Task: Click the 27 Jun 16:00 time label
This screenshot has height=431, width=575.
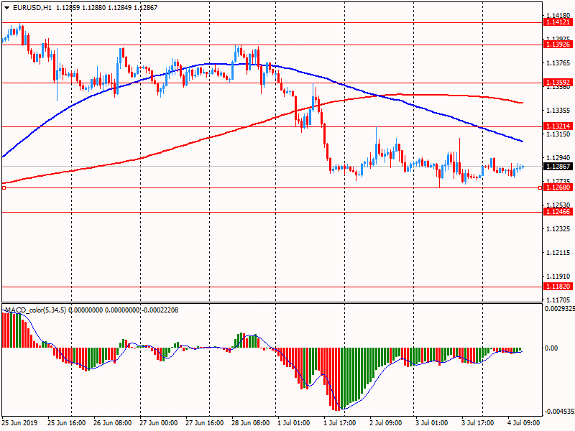Action: click(x=205, y=422)
